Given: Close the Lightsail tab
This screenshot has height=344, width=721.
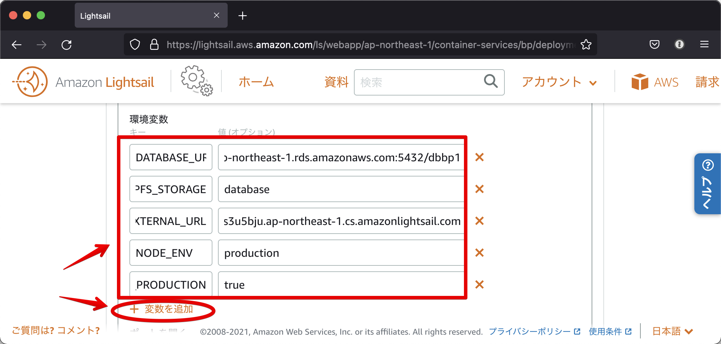Looking at the screenshot, I should (x=217, y=15).
